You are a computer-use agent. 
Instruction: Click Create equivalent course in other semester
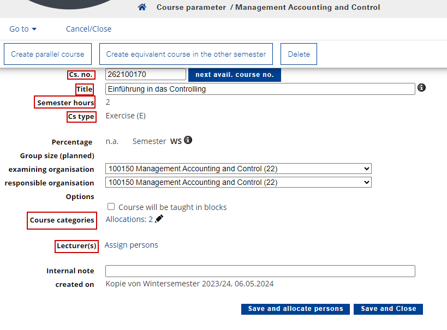186,54
